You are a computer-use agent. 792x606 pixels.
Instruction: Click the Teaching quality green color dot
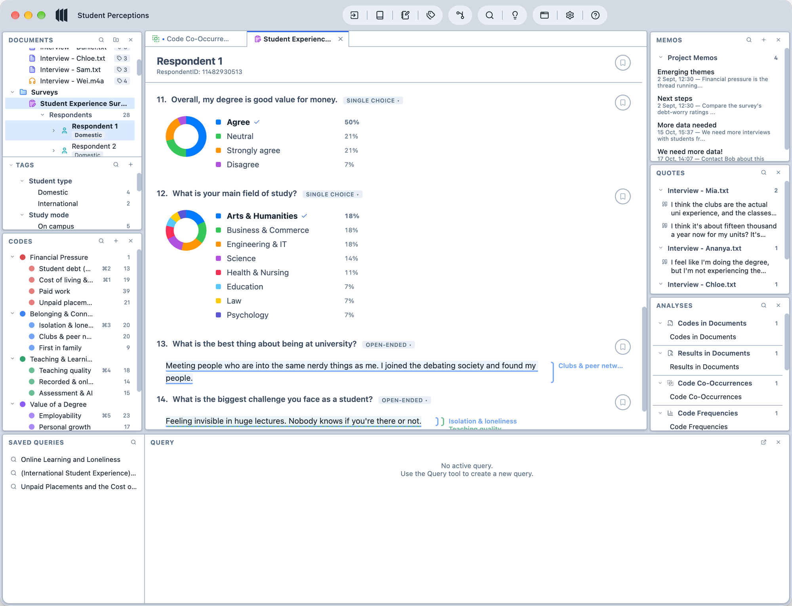pyautogui.click(x=32, y=370)
